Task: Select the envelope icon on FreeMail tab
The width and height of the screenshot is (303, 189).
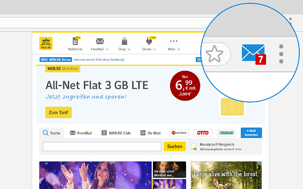Action: [72, 133]
